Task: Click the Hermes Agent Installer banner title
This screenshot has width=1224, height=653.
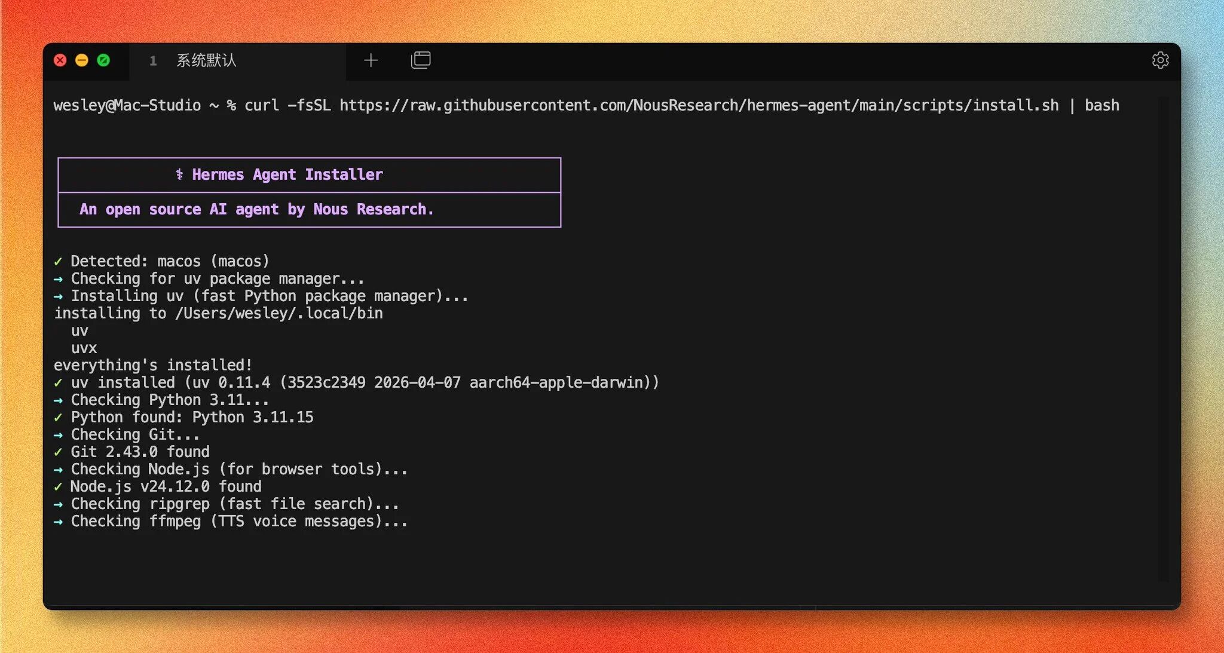Action: 287,174
